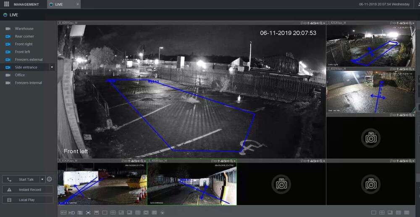The height and width of the screenshot is (217, 420).
Task: Toggle the round talk status indicator
Action: pos(49,179)
